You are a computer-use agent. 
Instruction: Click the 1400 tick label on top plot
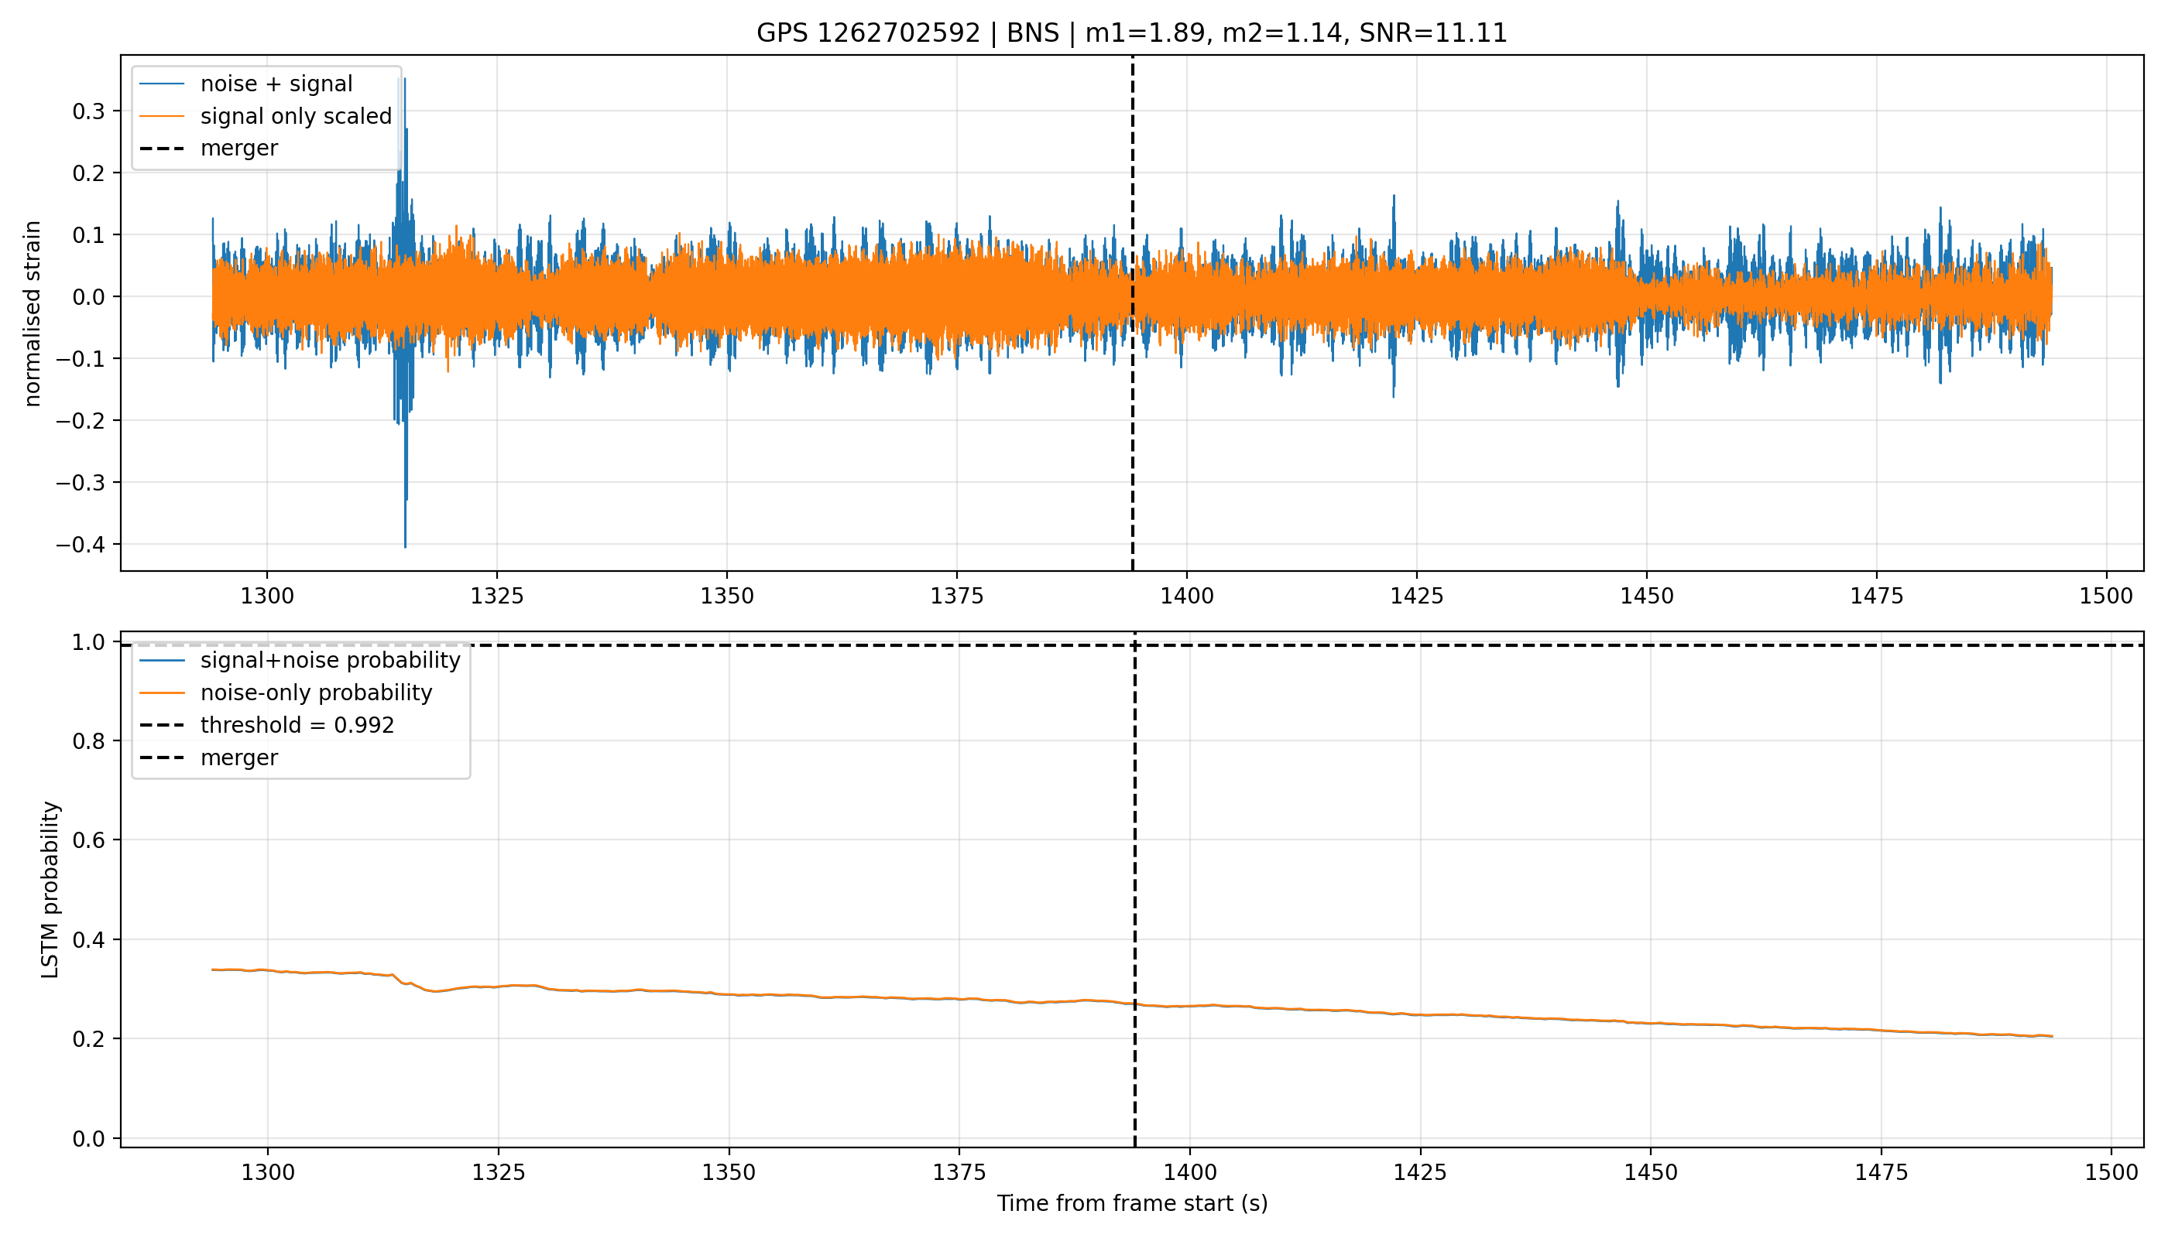pos(1187,597)
